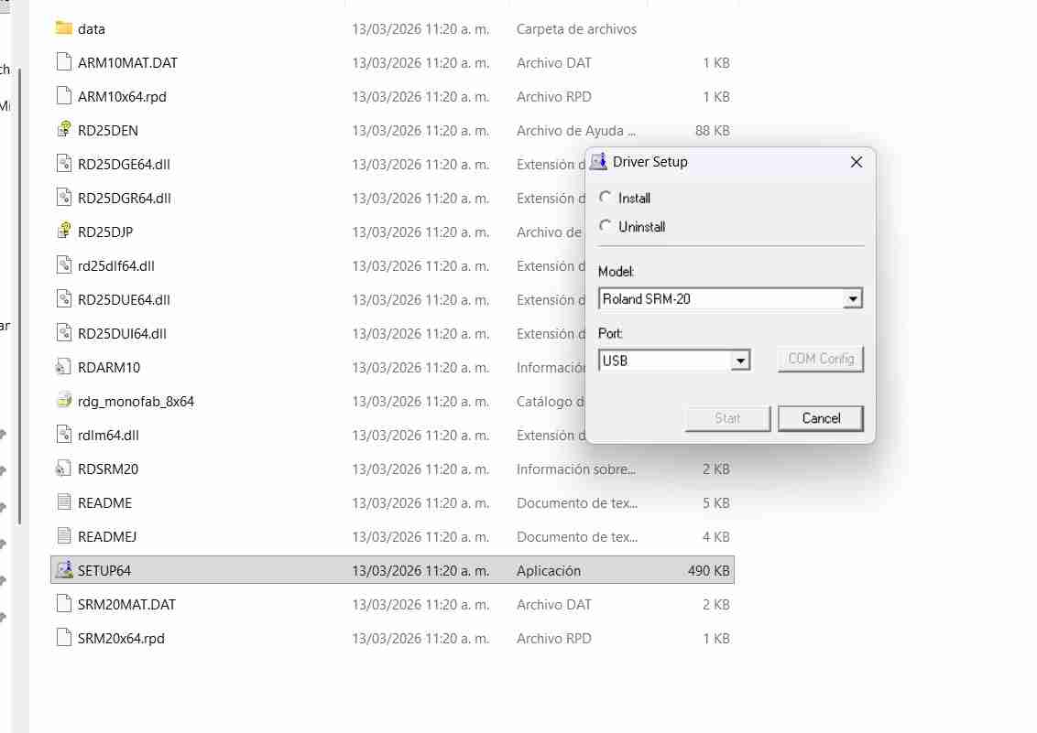This screenshot has width=1037, height=733.
Task: Click the USB port field
Action: [x=674, y=361]
